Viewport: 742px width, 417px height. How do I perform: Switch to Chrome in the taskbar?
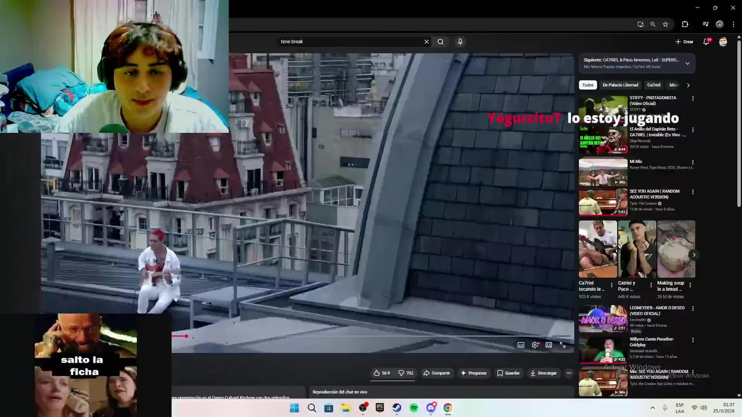click(x=448, y=408)
